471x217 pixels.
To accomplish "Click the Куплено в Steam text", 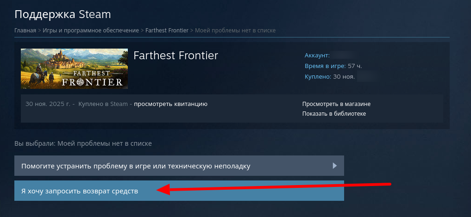I will [x=103, y=104].
